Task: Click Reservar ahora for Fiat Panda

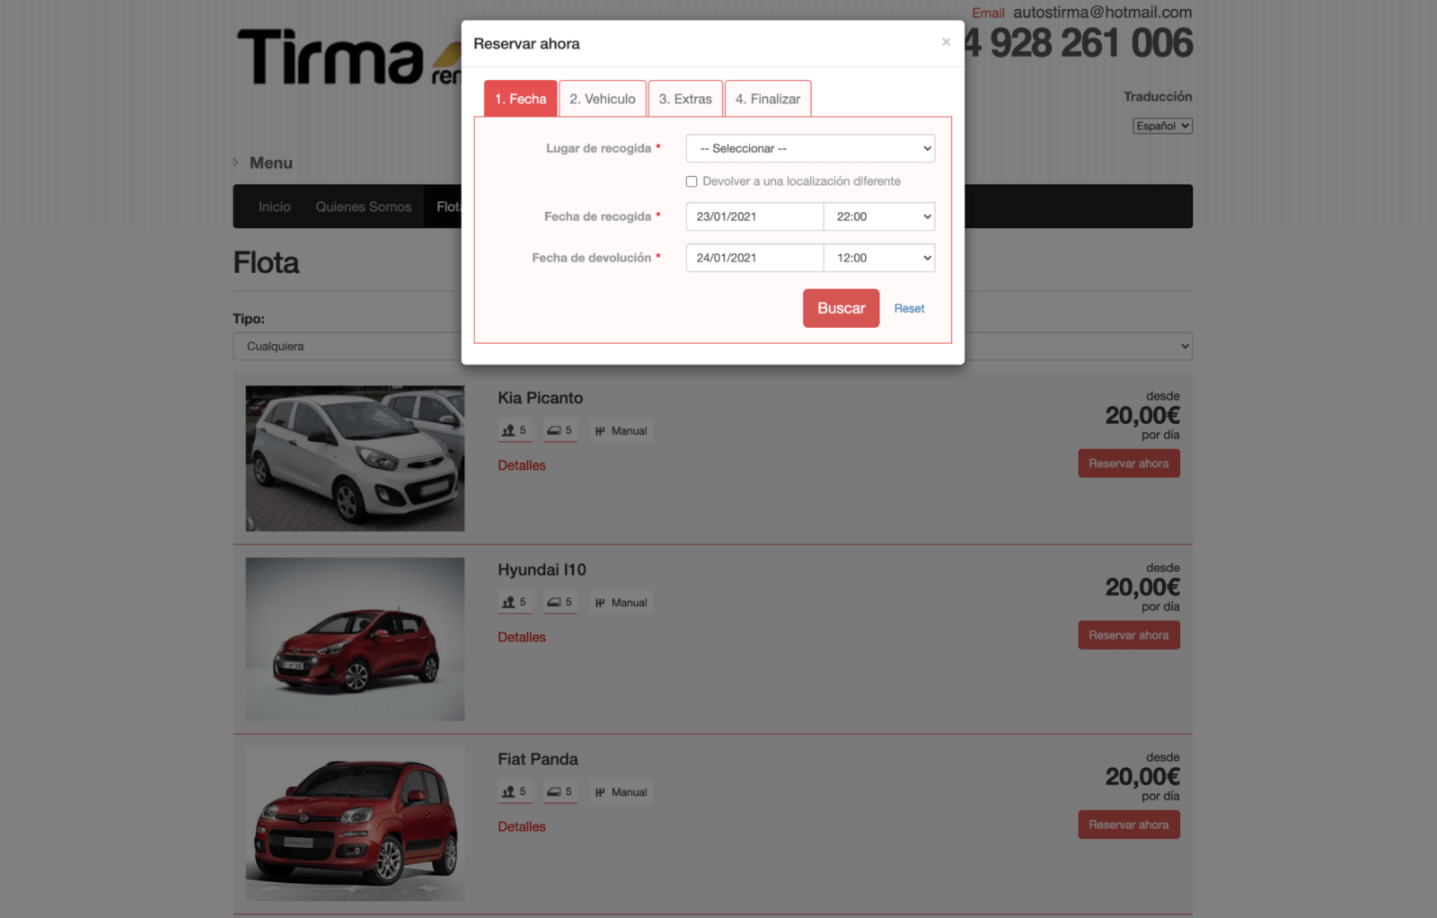Action: 1129,825
